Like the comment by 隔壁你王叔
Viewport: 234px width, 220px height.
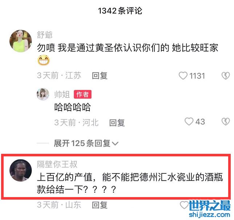coord(184,205)
